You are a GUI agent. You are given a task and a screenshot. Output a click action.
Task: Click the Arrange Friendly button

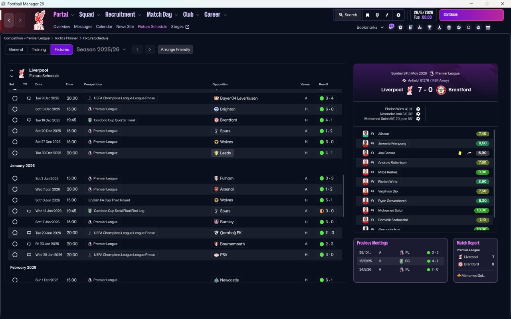click(x=176, y=49)
